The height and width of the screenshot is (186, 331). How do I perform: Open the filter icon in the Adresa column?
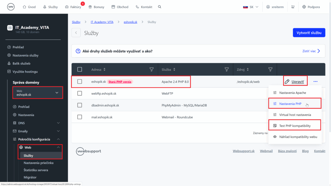click(152, 69)
